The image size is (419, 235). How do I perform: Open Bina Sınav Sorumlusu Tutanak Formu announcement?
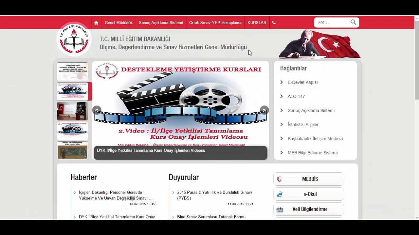pyautogui.click(x=211, y=217)
